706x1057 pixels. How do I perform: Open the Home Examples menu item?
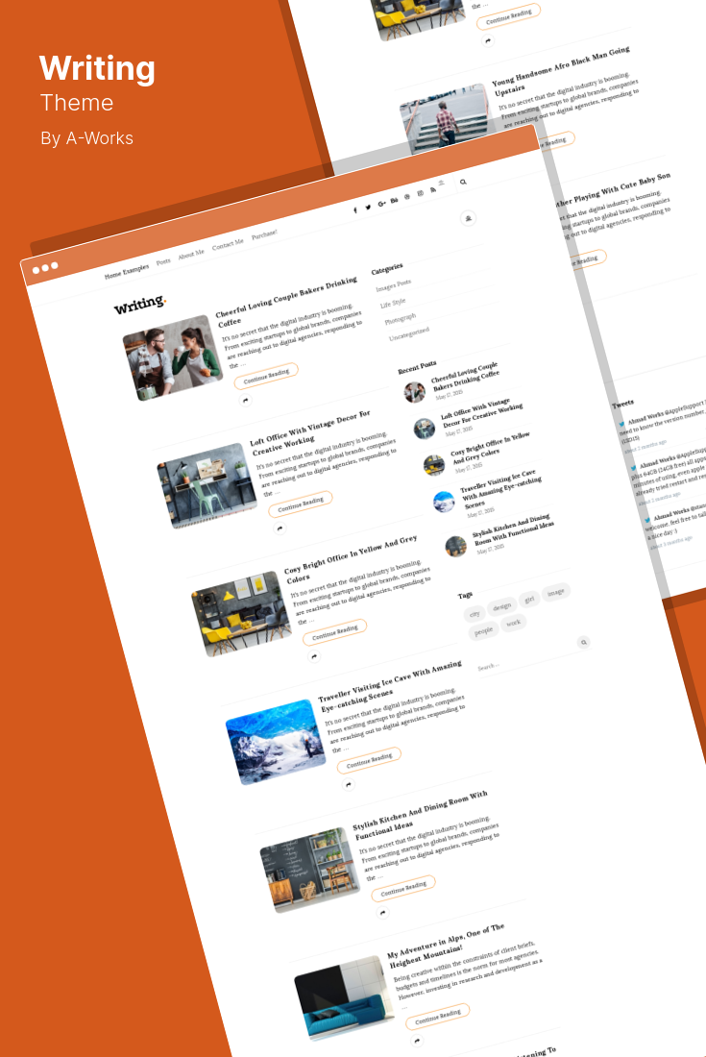[x=127, y=271]
